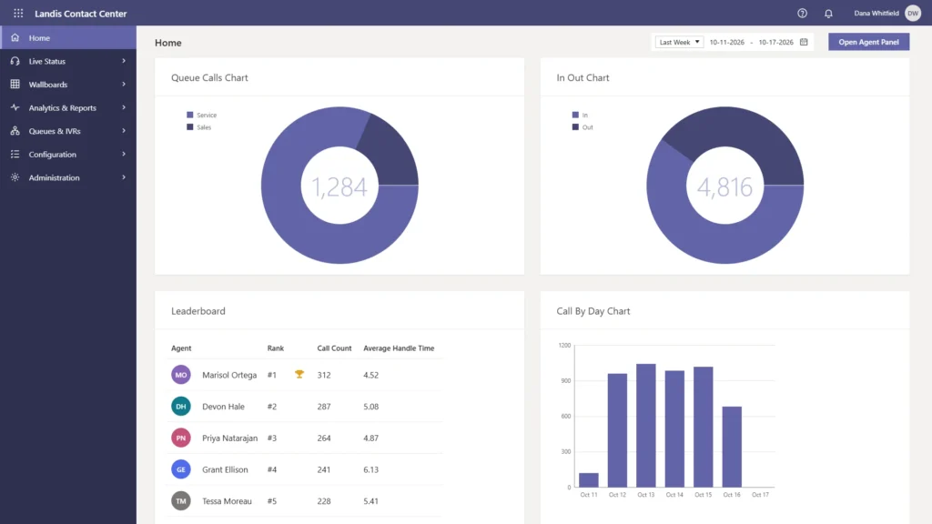Click the Live Status headset icon
The image size is (932, 524).
click(x=15, y=61)
